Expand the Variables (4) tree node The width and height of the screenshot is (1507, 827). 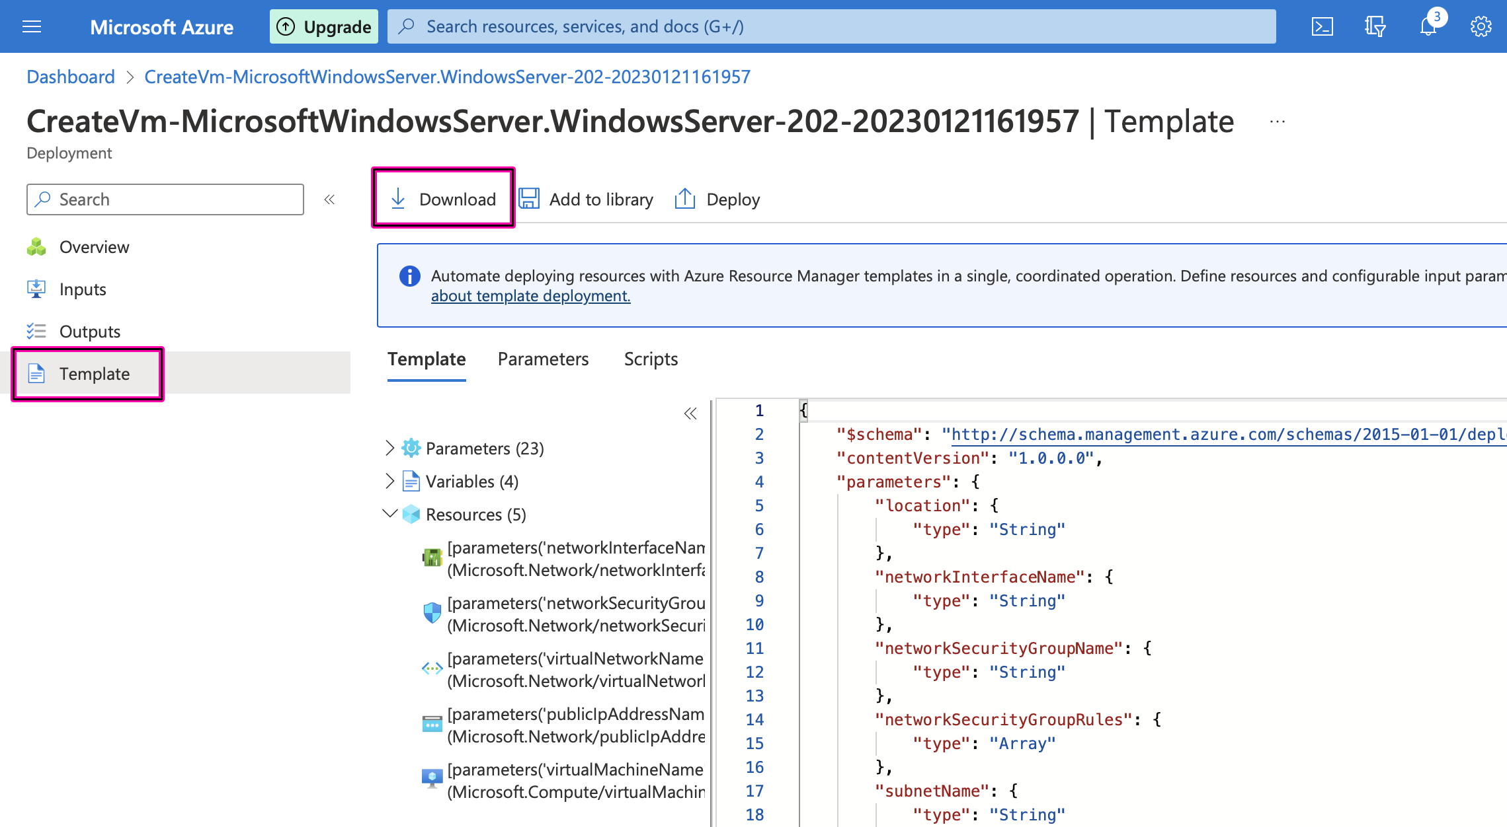point(389,481)
